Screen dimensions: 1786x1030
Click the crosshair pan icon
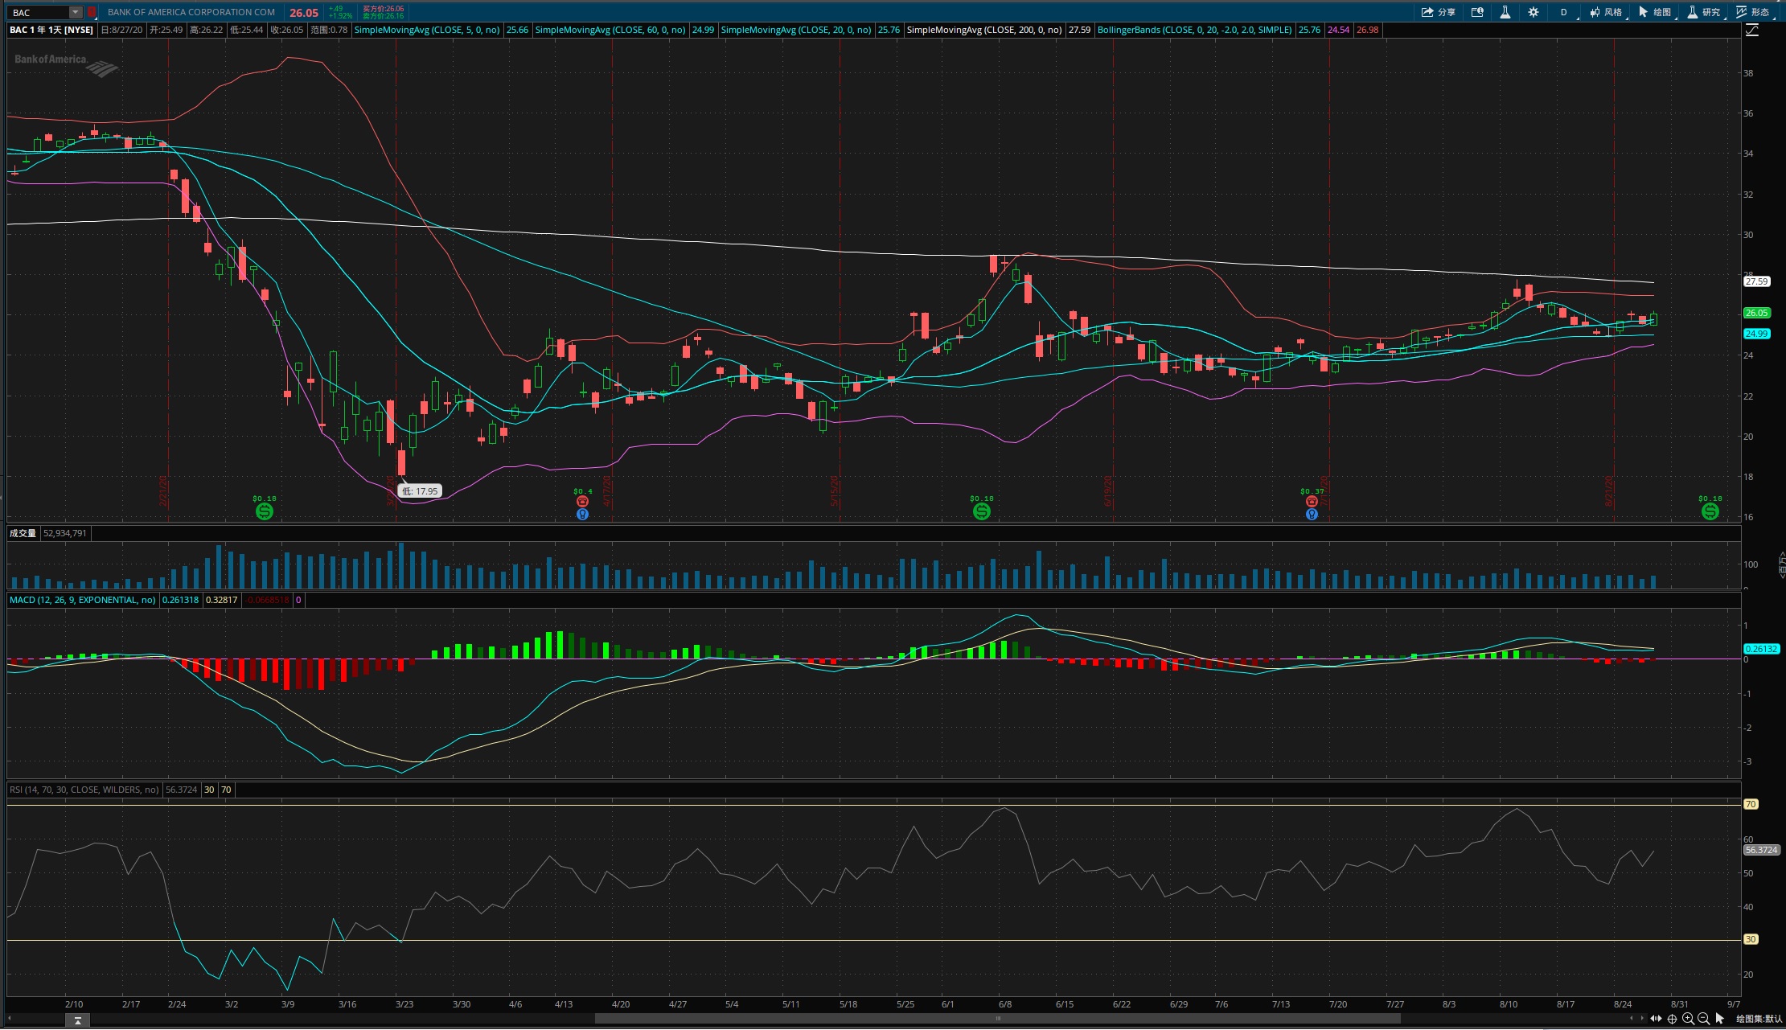point(1672,1019)
